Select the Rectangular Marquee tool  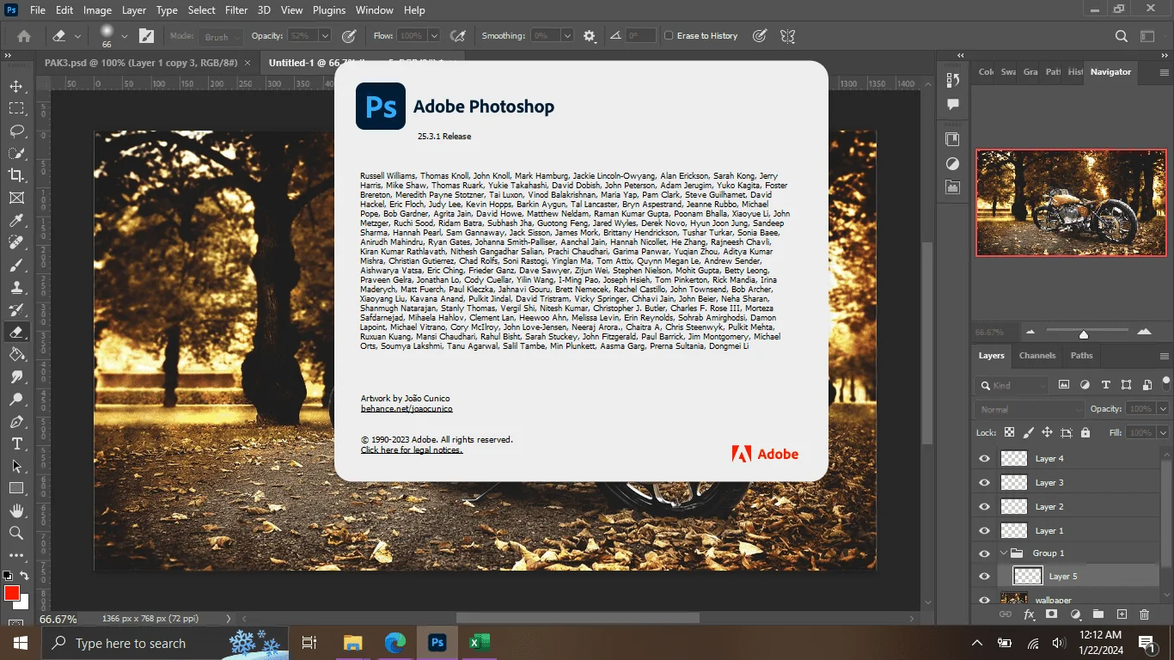pos(16,108)
